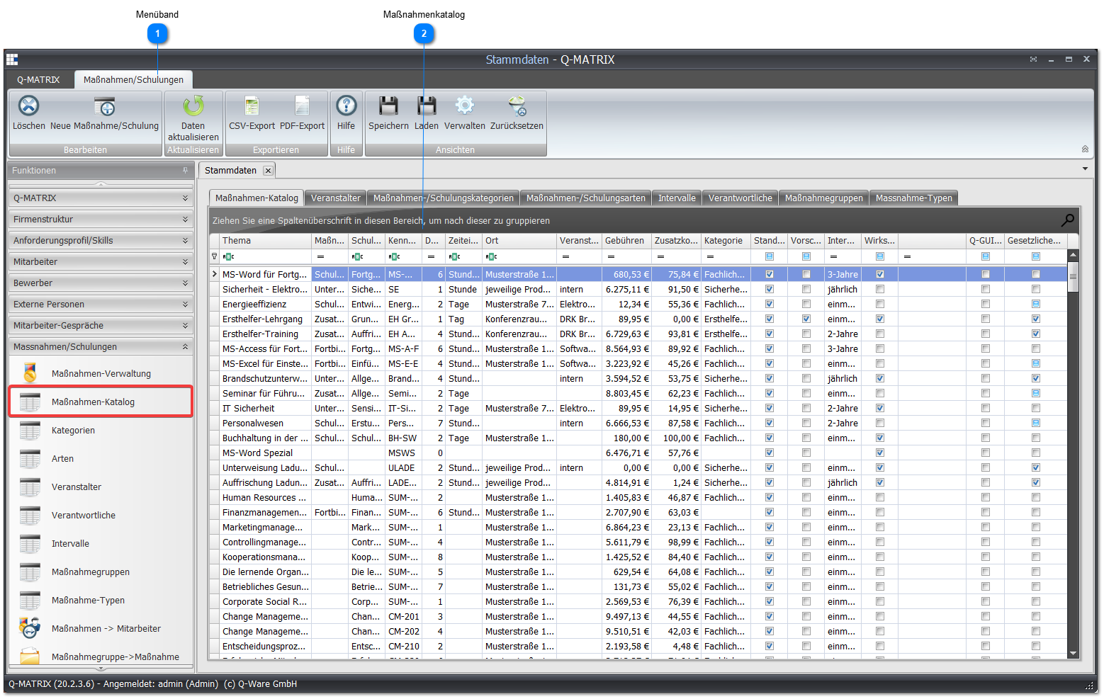Screen dimensions: 1104x699
Task: Toggle Vorsc checkbox for Buchhaltung in der row
Action: pos(806,438)
